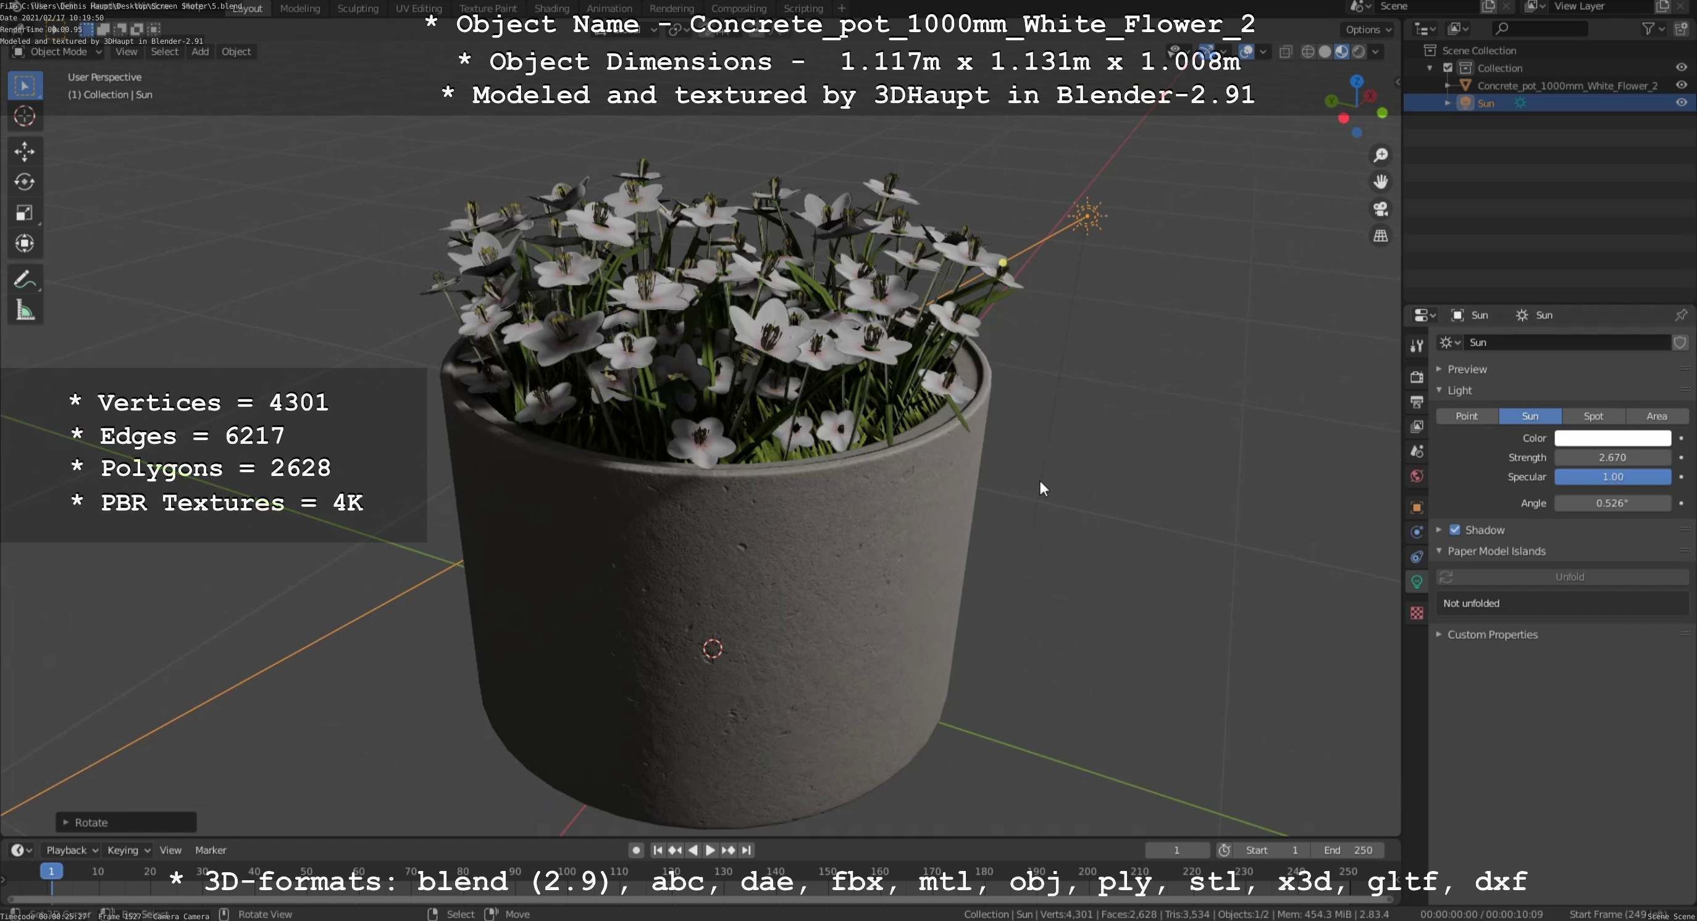The image size is (1697, 921).
Task: Click the zoom magnifier viewport control
Action: [x=1380, y=155]
